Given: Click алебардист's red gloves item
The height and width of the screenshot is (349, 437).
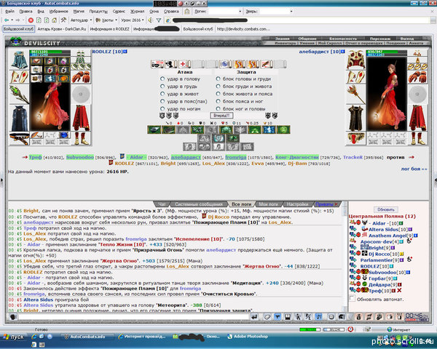Looking at the screenshot, I should (417, 77).
